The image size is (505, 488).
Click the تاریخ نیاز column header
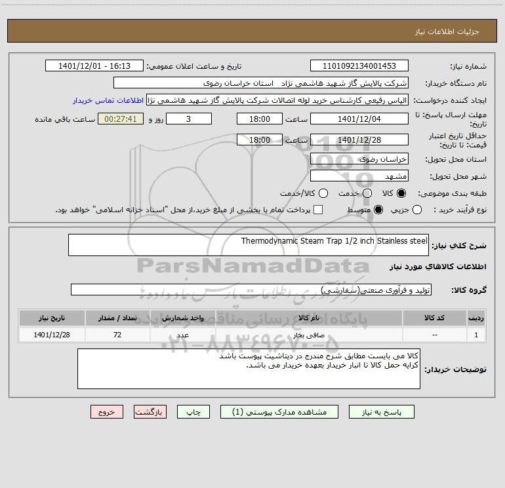pos(52,318)
